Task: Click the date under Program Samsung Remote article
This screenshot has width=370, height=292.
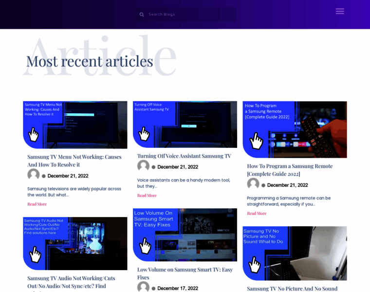Action: click(x=287, y=185)
